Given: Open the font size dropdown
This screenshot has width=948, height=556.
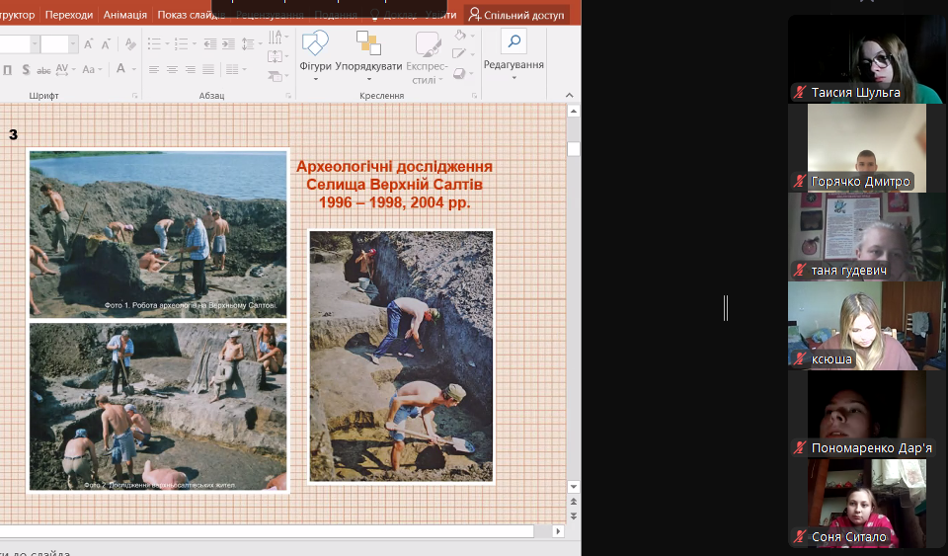Looking at the screenshot, I should (74, 43).
